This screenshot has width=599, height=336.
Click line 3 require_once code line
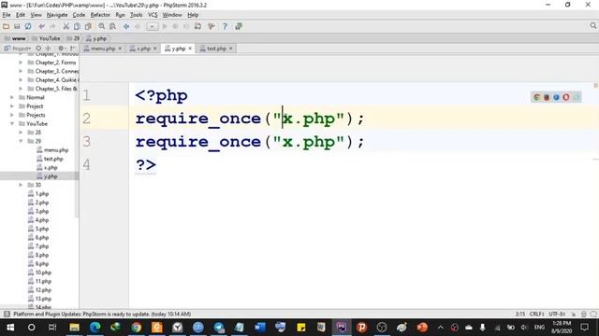coord(250,142)
